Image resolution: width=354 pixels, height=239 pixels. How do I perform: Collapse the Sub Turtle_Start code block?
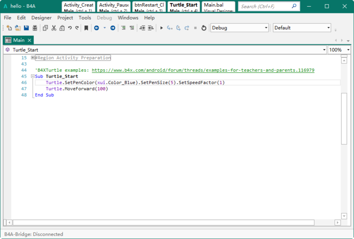33,76
